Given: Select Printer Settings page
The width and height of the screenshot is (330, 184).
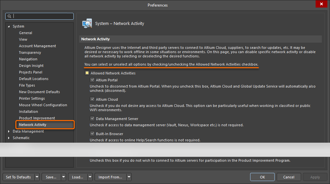Looking at the screenshot, I should pyautogui.click(x=32, y=98).
